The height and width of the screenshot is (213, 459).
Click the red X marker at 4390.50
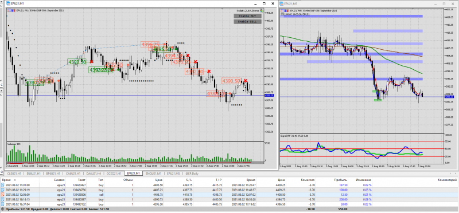pyautogui.click(x=246, y=81)
